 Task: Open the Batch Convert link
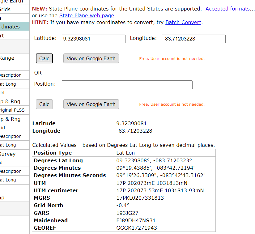coord(183,22)
